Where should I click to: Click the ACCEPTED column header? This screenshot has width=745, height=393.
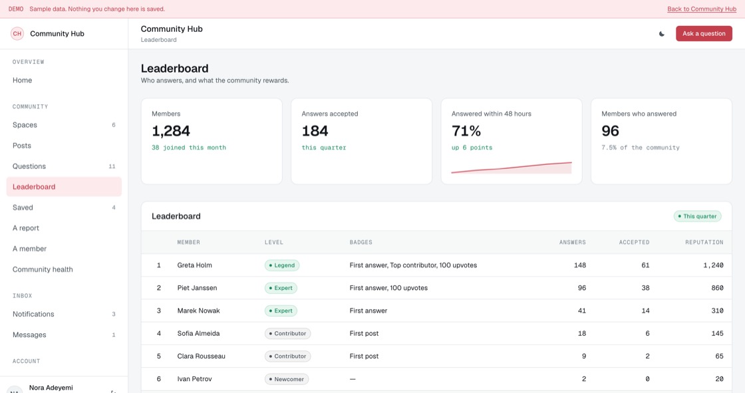(x=634, y=242)
